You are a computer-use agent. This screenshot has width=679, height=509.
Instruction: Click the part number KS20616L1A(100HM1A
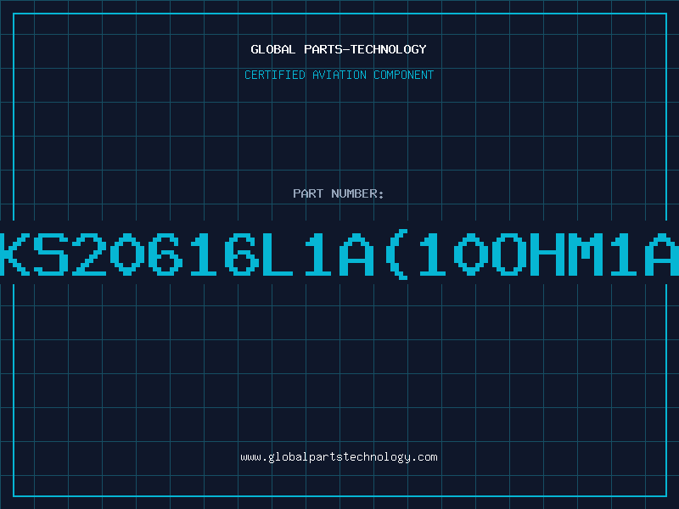click(339, 255)
